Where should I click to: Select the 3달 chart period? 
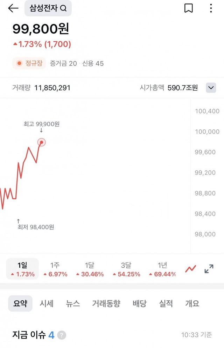click(126, 269)
